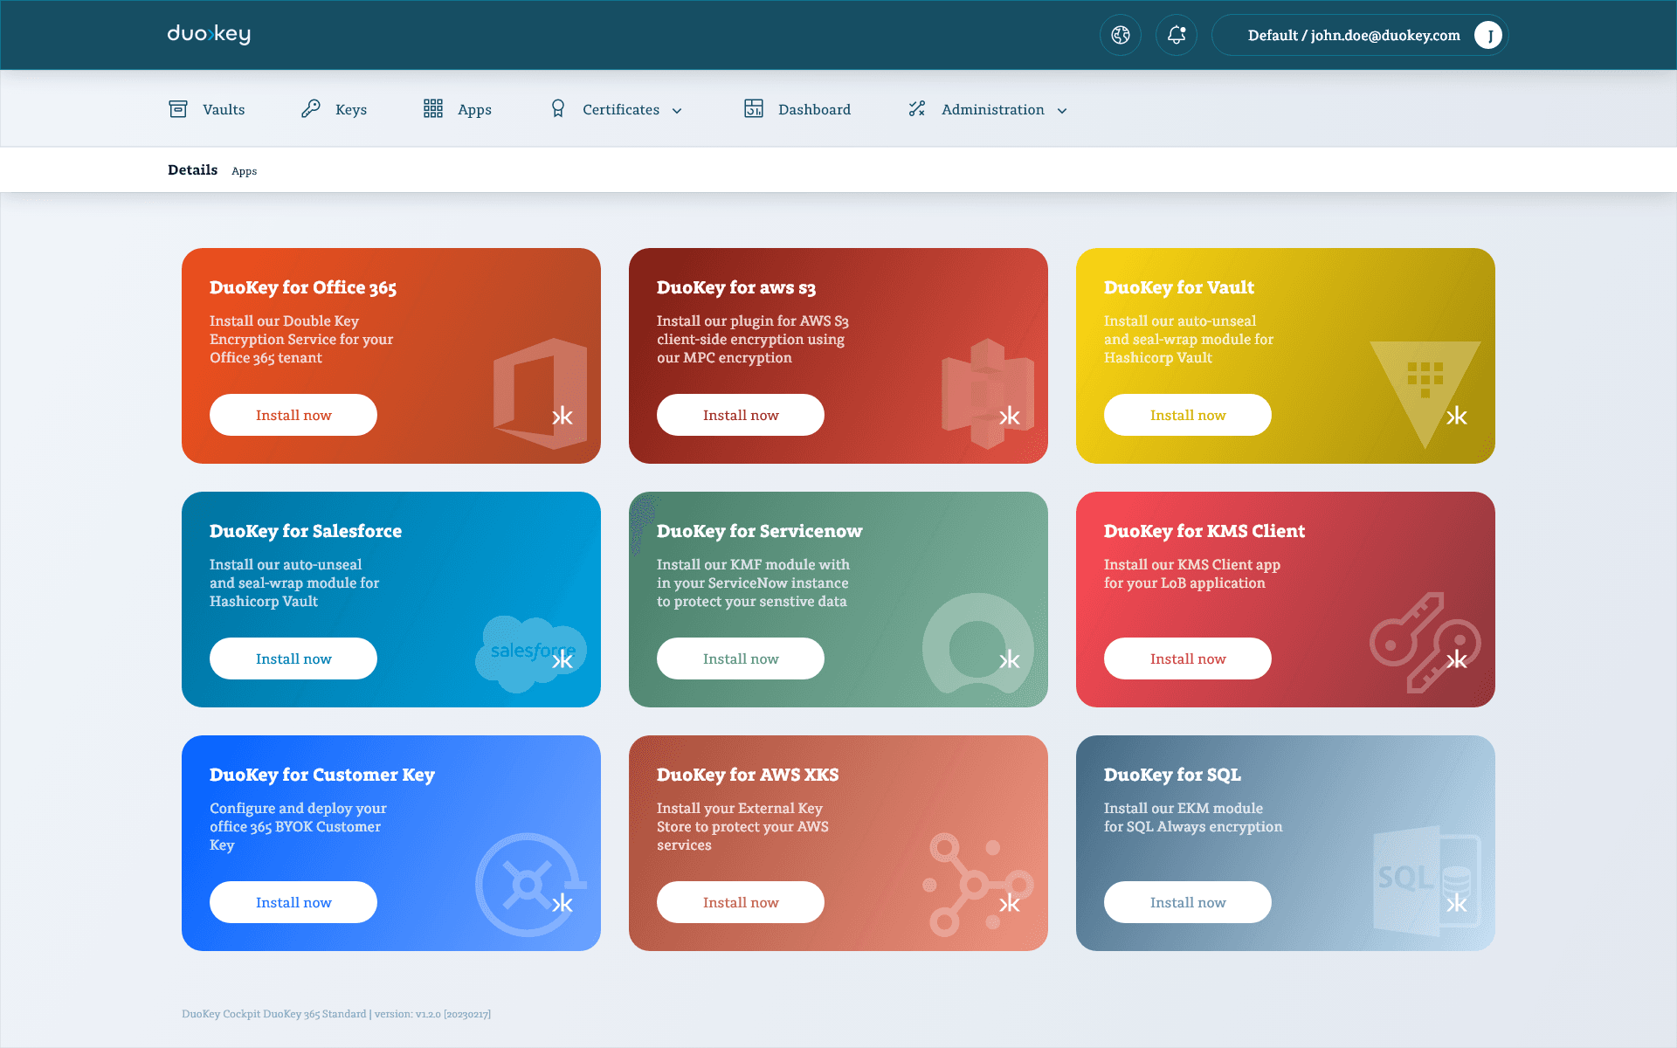Click the Administration tools icon
Image resolution: width=1677 pixels, height=1048 pixels.
coord(917,109)
